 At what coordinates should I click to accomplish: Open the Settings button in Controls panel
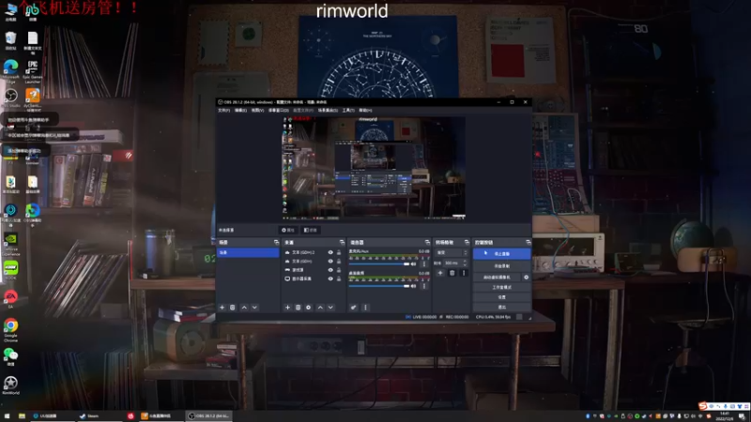pos(501,297)
